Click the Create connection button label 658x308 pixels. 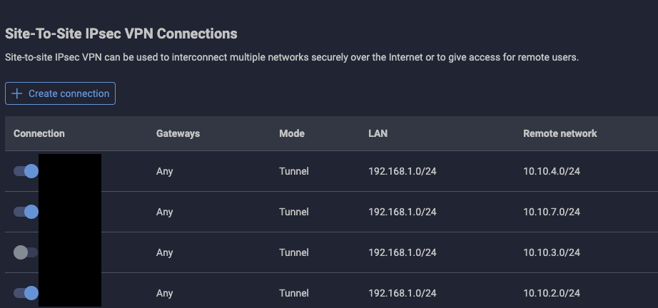click(x=69, y=93)
